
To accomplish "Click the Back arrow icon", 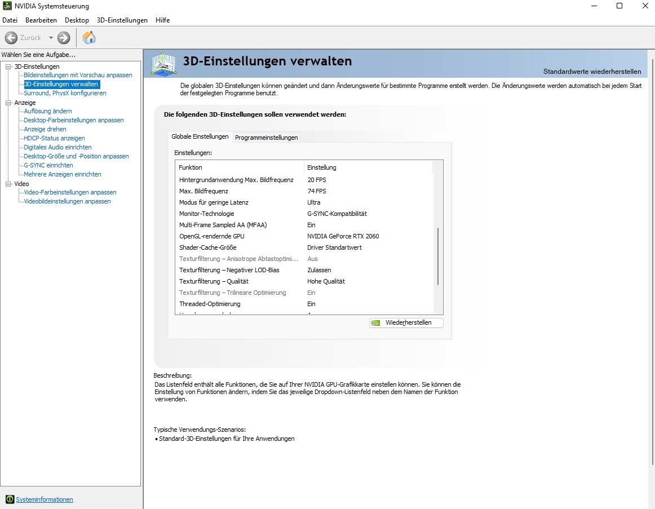I will click(11, 38).
